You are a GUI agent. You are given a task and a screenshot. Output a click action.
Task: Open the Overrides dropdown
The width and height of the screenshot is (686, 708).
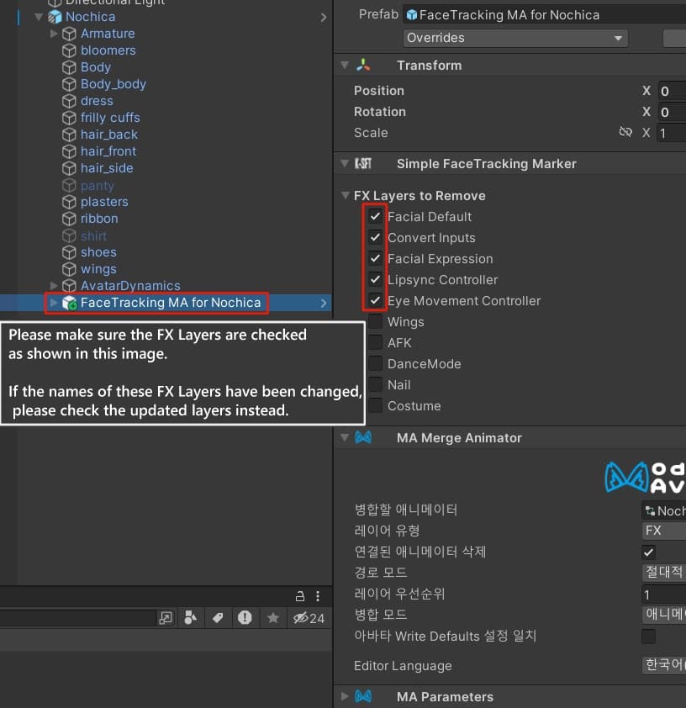tap(515, 38)
